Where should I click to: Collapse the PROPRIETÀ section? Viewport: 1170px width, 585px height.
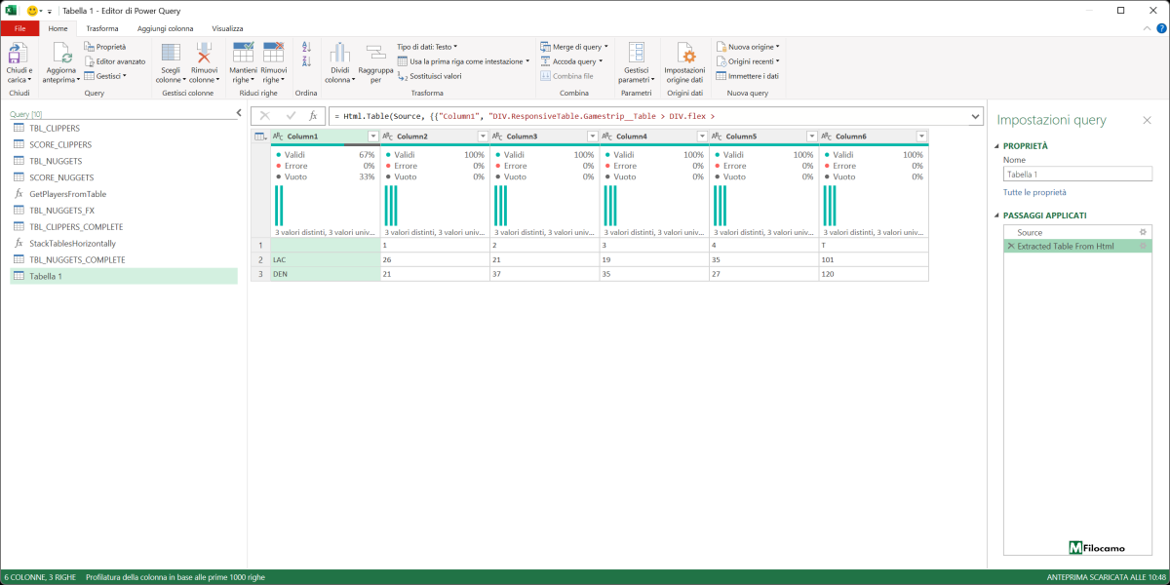pyautogui.click(x=997, y=146)
